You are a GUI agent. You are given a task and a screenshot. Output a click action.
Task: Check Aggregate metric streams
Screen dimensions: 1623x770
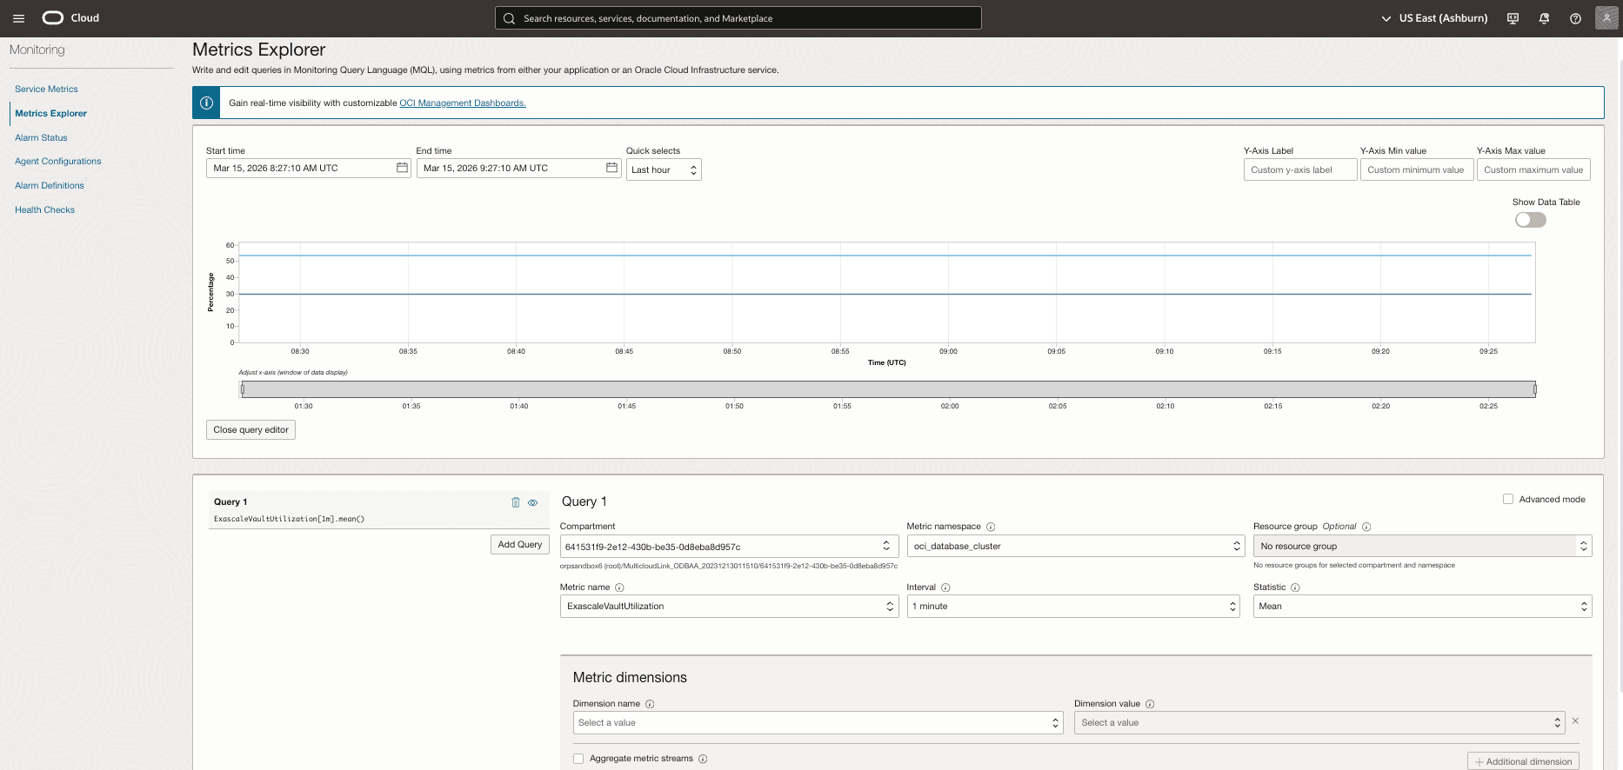click(x=578, y=759)
